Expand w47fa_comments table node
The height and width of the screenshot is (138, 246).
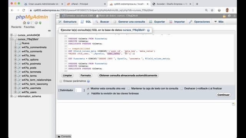pos(15,51)
